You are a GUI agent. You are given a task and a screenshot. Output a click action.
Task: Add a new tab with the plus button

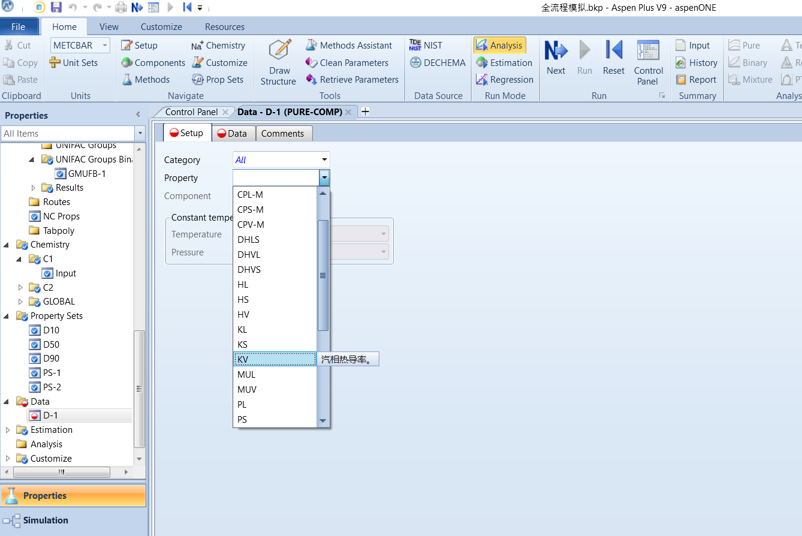[x=365, y=112]
